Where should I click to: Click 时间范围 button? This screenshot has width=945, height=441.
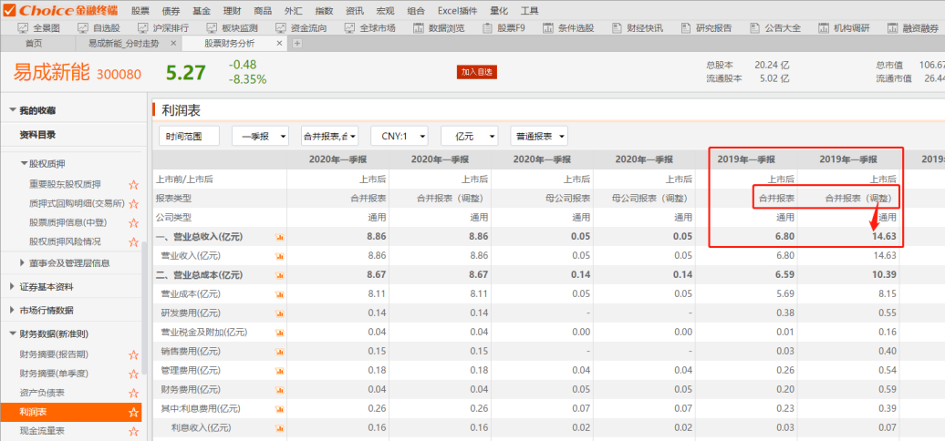pos(189,137)
